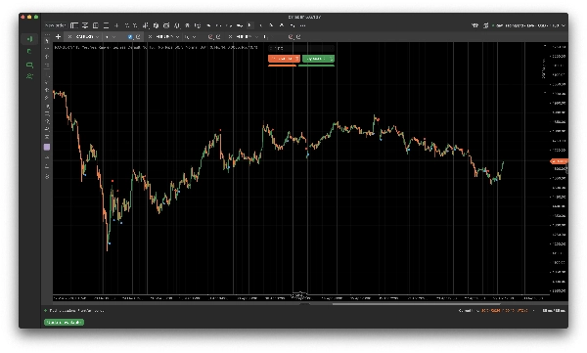The image size is (587, 353).
Task: Close the first chart tab
Action: pos(70,37)
